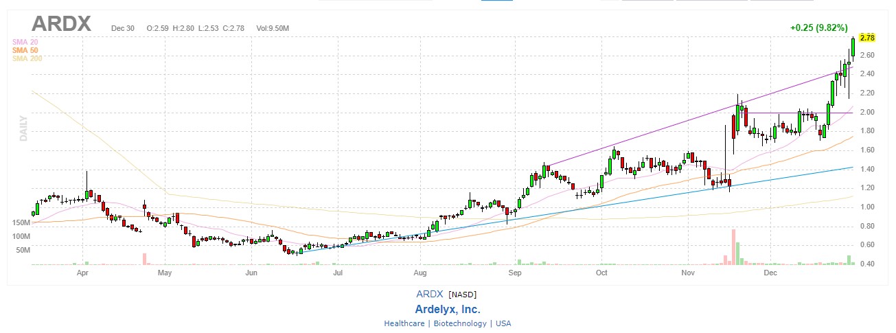This screenshot has height=333, width=896.
Task: Click the [NASD] exchange label
Action: point(463,294)
